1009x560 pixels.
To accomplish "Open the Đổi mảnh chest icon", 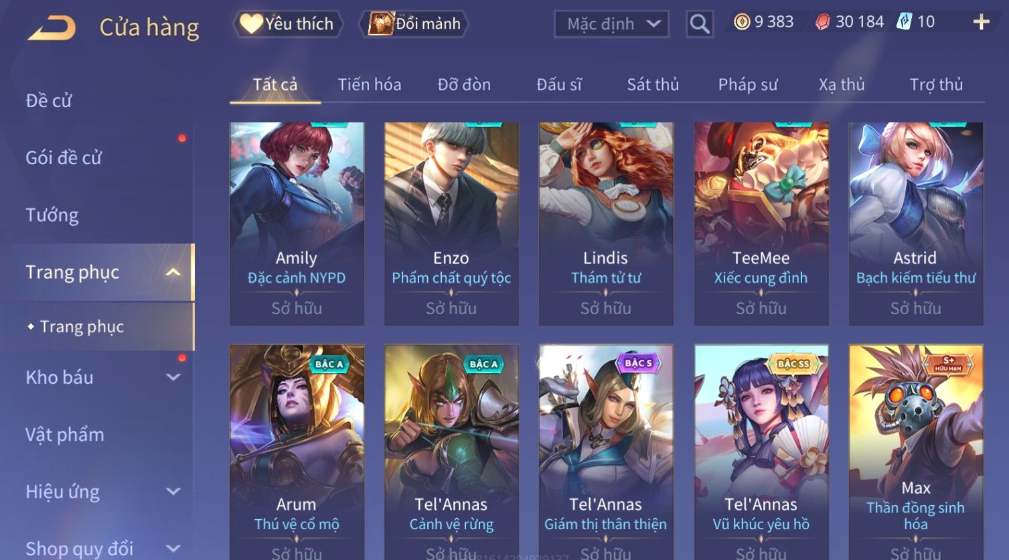I will 381,23.
